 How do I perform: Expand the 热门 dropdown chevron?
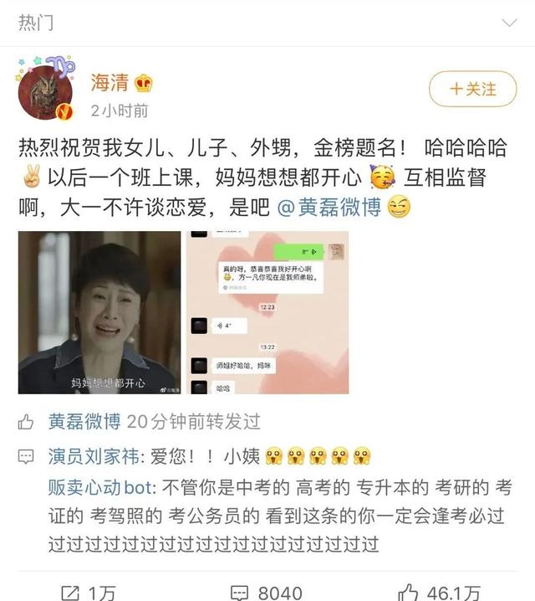(509, 23)
